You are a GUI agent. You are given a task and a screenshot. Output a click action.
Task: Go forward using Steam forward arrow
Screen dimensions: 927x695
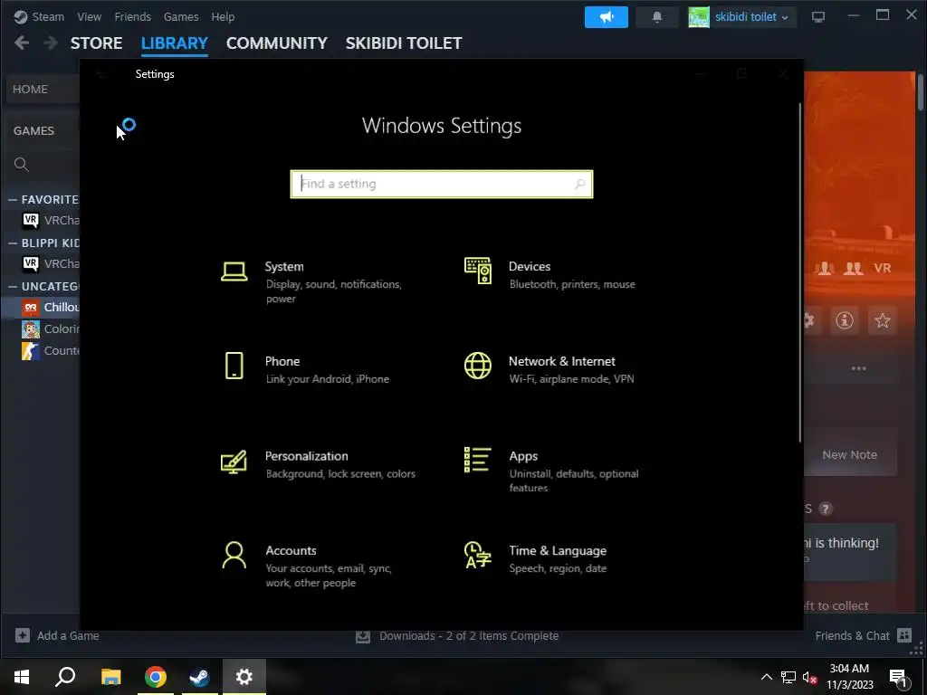click(x=51, y=43)
